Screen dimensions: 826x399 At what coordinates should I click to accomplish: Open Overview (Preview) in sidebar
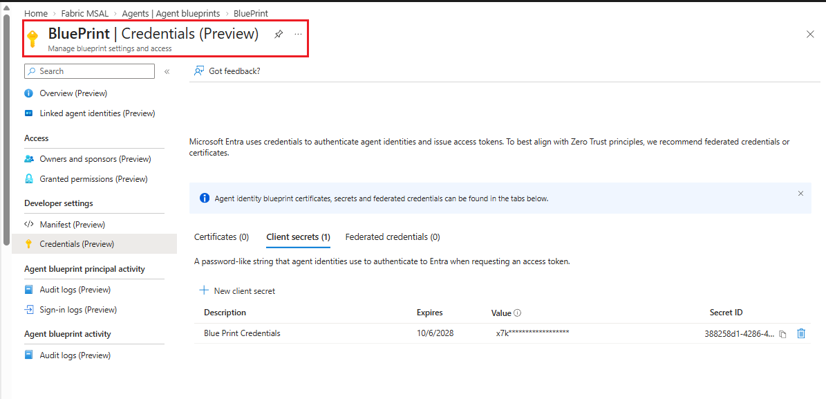73,93
